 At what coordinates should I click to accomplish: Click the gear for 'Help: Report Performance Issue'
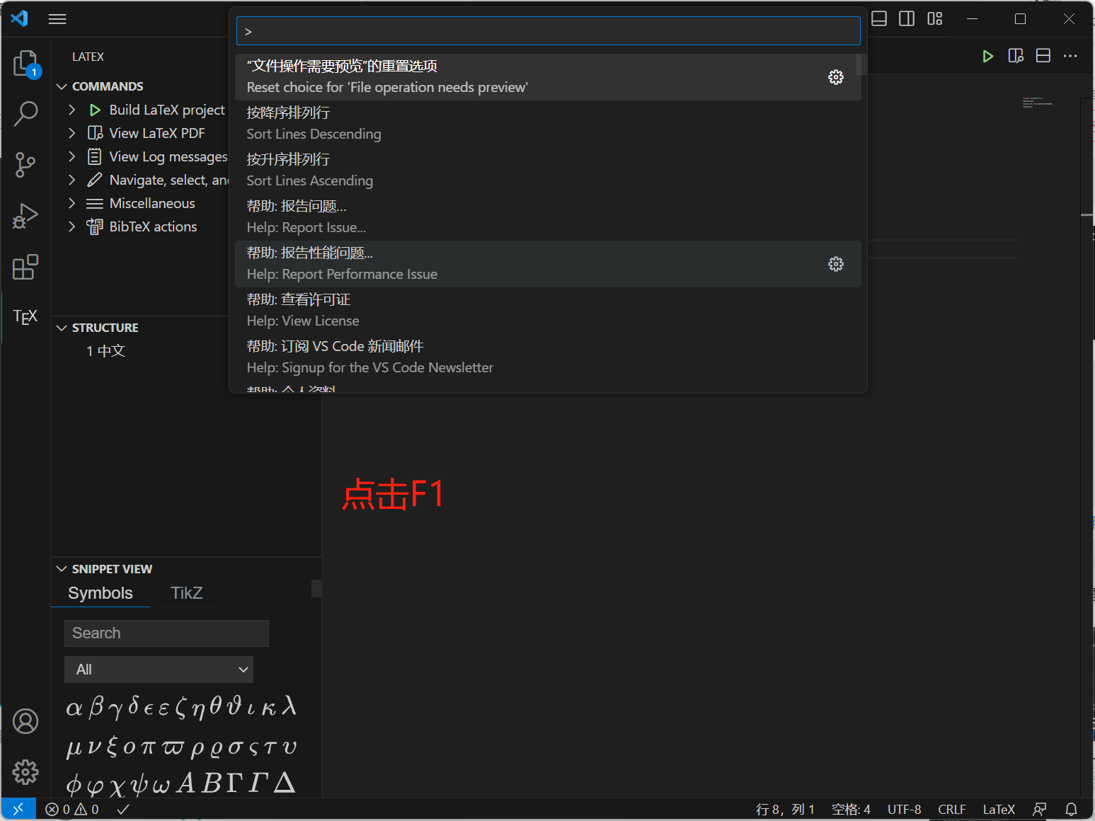[x=836, y=264]
